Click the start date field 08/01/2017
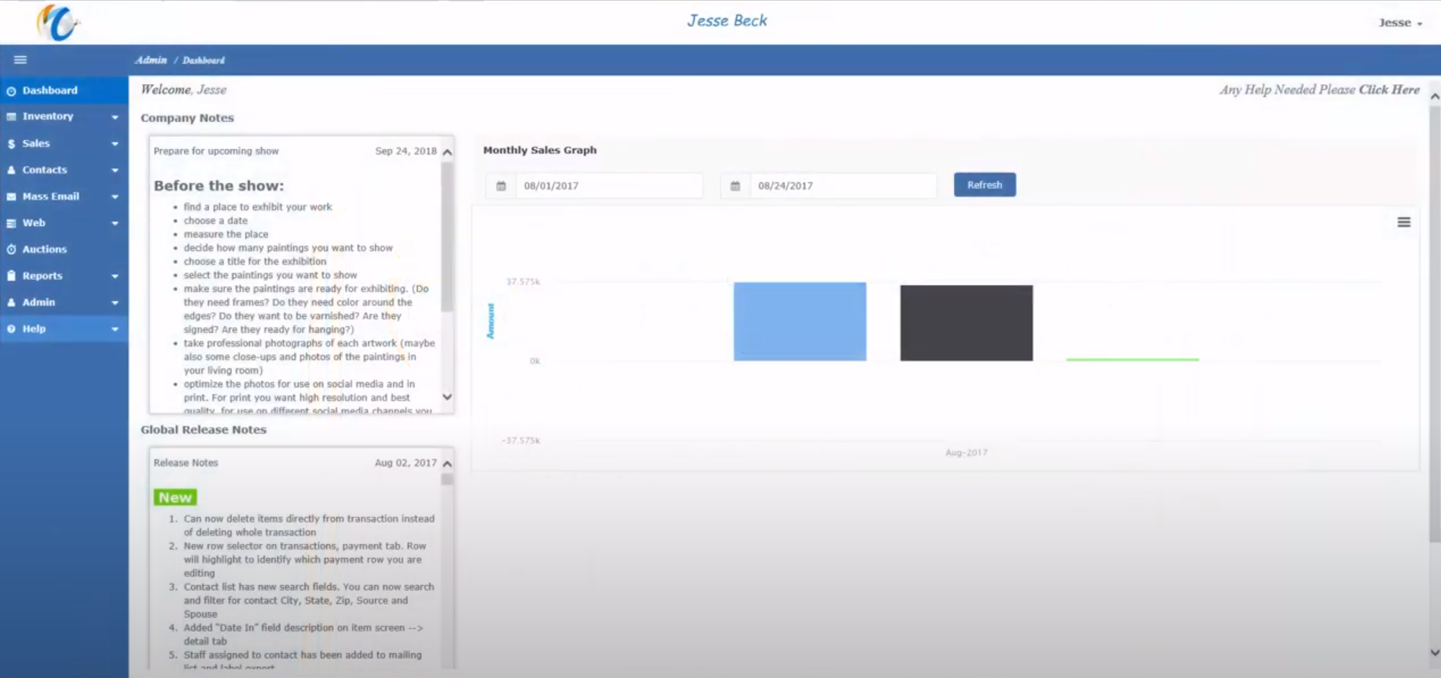The height and width of the screenshot is (678, 1441). pyautogui.click(x=609, y=185)
